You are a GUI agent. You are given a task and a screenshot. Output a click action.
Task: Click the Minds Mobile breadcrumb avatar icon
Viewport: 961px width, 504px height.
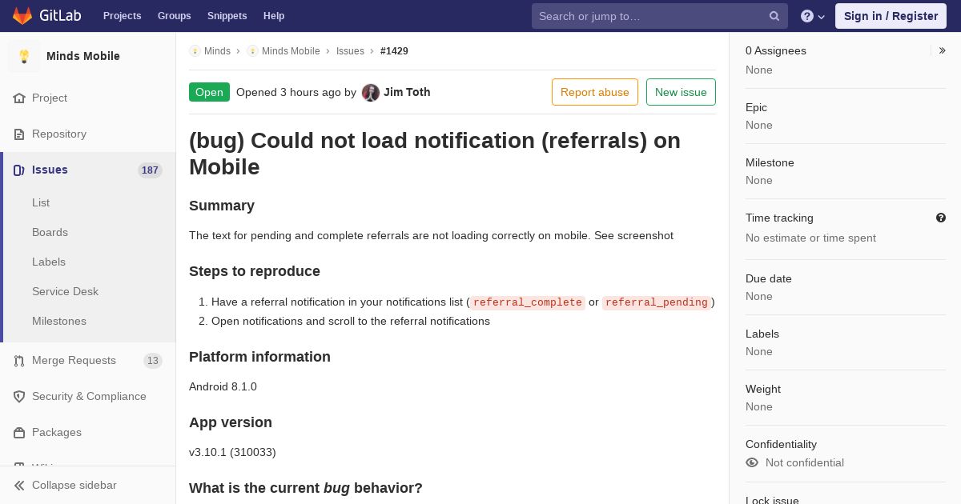tap(252, 50)
